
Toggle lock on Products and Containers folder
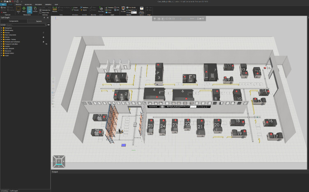pyautogui.click(x=44, y=42)
